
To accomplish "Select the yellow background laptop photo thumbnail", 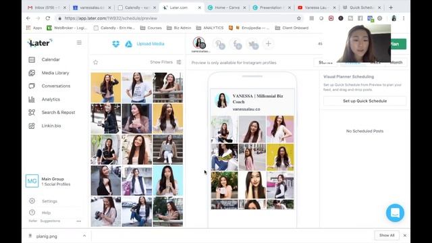I will 106,88.
